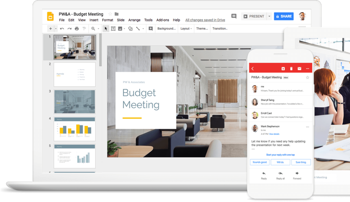This screenshot has width=350, height=202.
Task: Click the blue SHARE button
Action: coord(284,16)
